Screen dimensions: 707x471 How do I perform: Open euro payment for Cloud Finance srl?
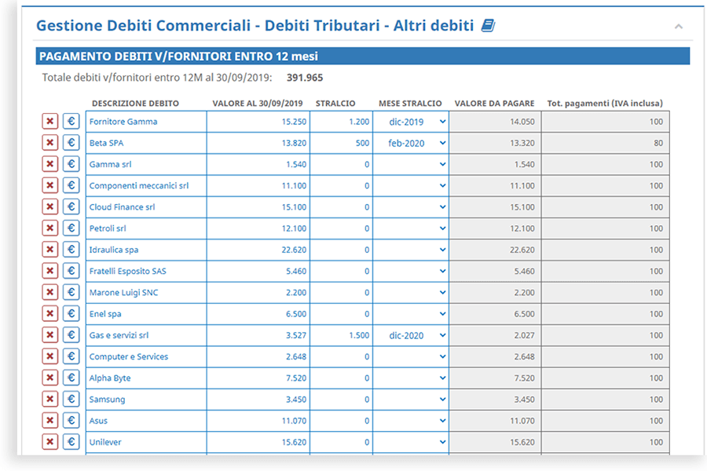coord(71,207)
